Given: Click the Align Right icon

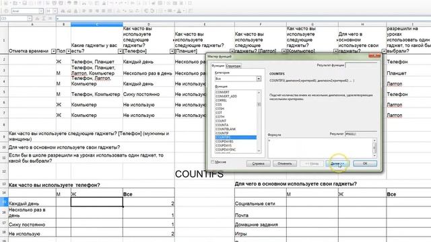Looking at the screenshot, I should (97, 11).
